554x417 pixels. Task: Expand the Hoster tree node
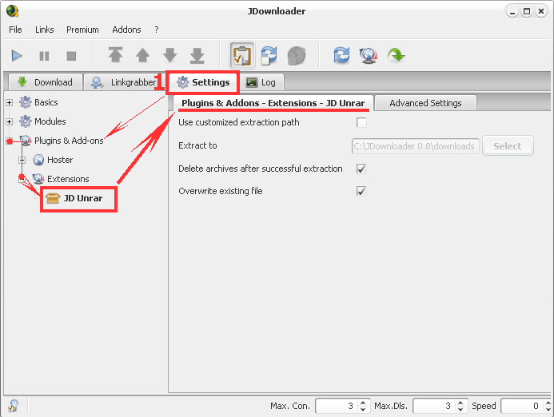(x=22, y=161)
